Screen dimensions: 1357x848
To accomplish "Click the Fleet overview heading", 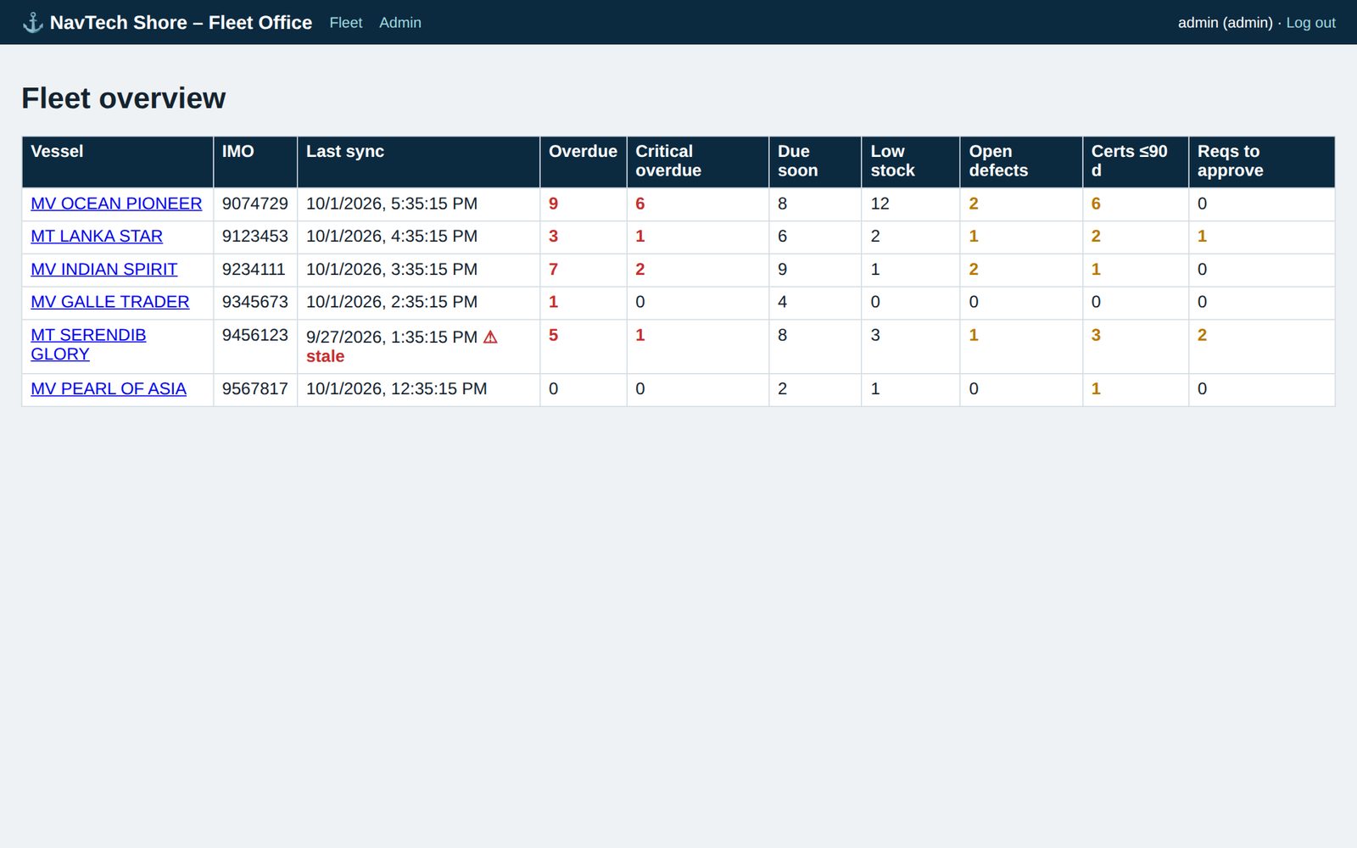I will point(124,98).
